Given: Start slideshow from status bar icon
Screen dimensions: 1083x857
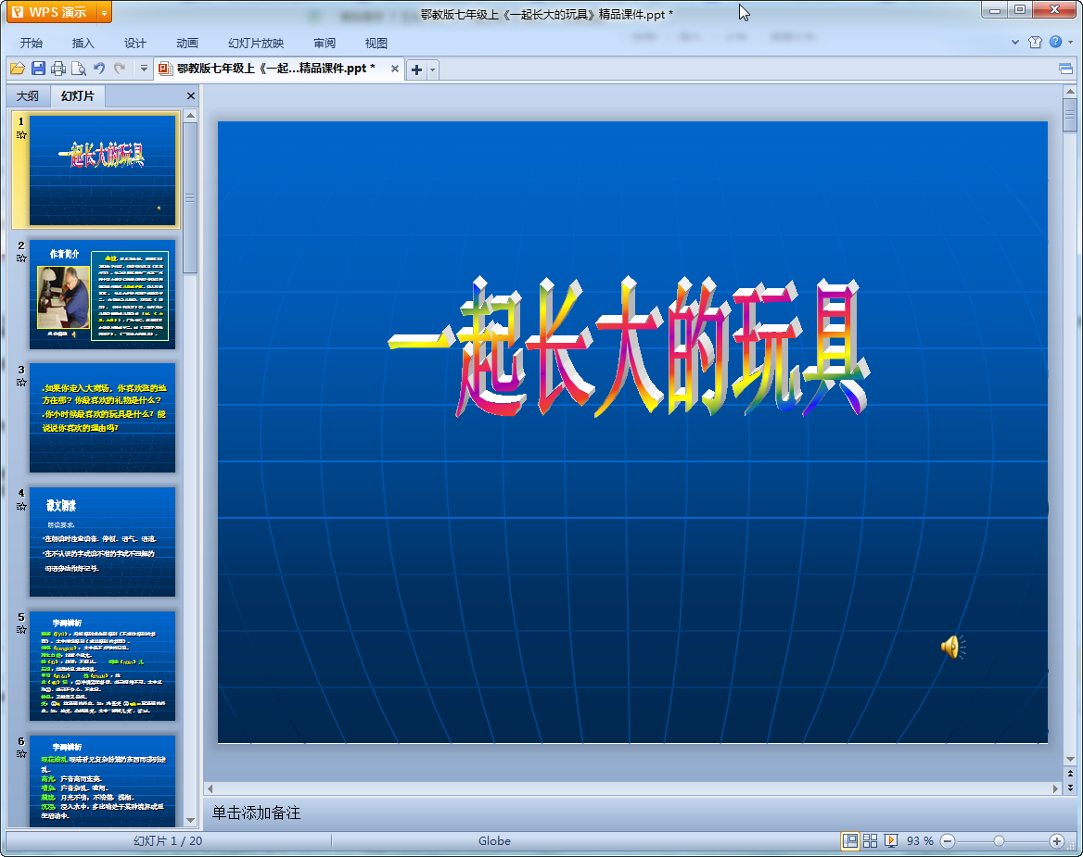Looking at the screenshot, I should (x=891, y=840).
